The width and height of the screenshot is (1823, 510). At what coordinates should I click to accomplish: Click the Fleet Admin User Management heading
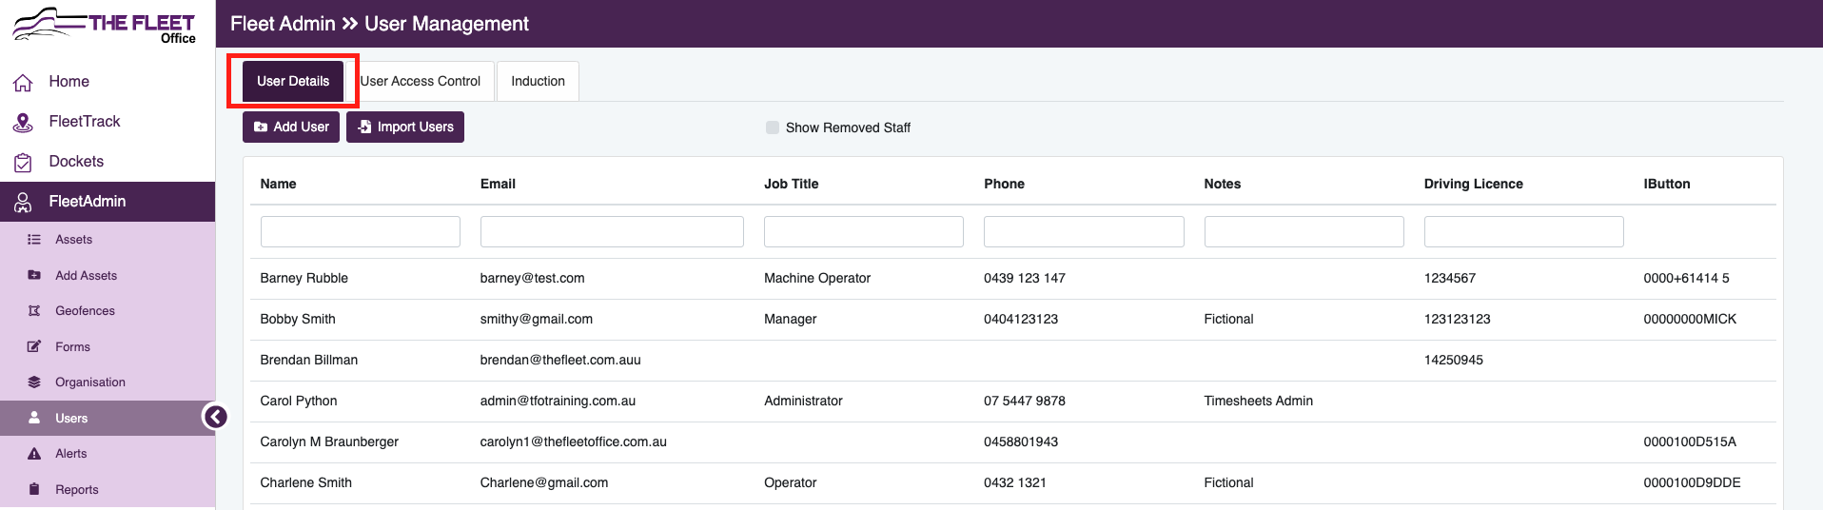pos(379,24)
